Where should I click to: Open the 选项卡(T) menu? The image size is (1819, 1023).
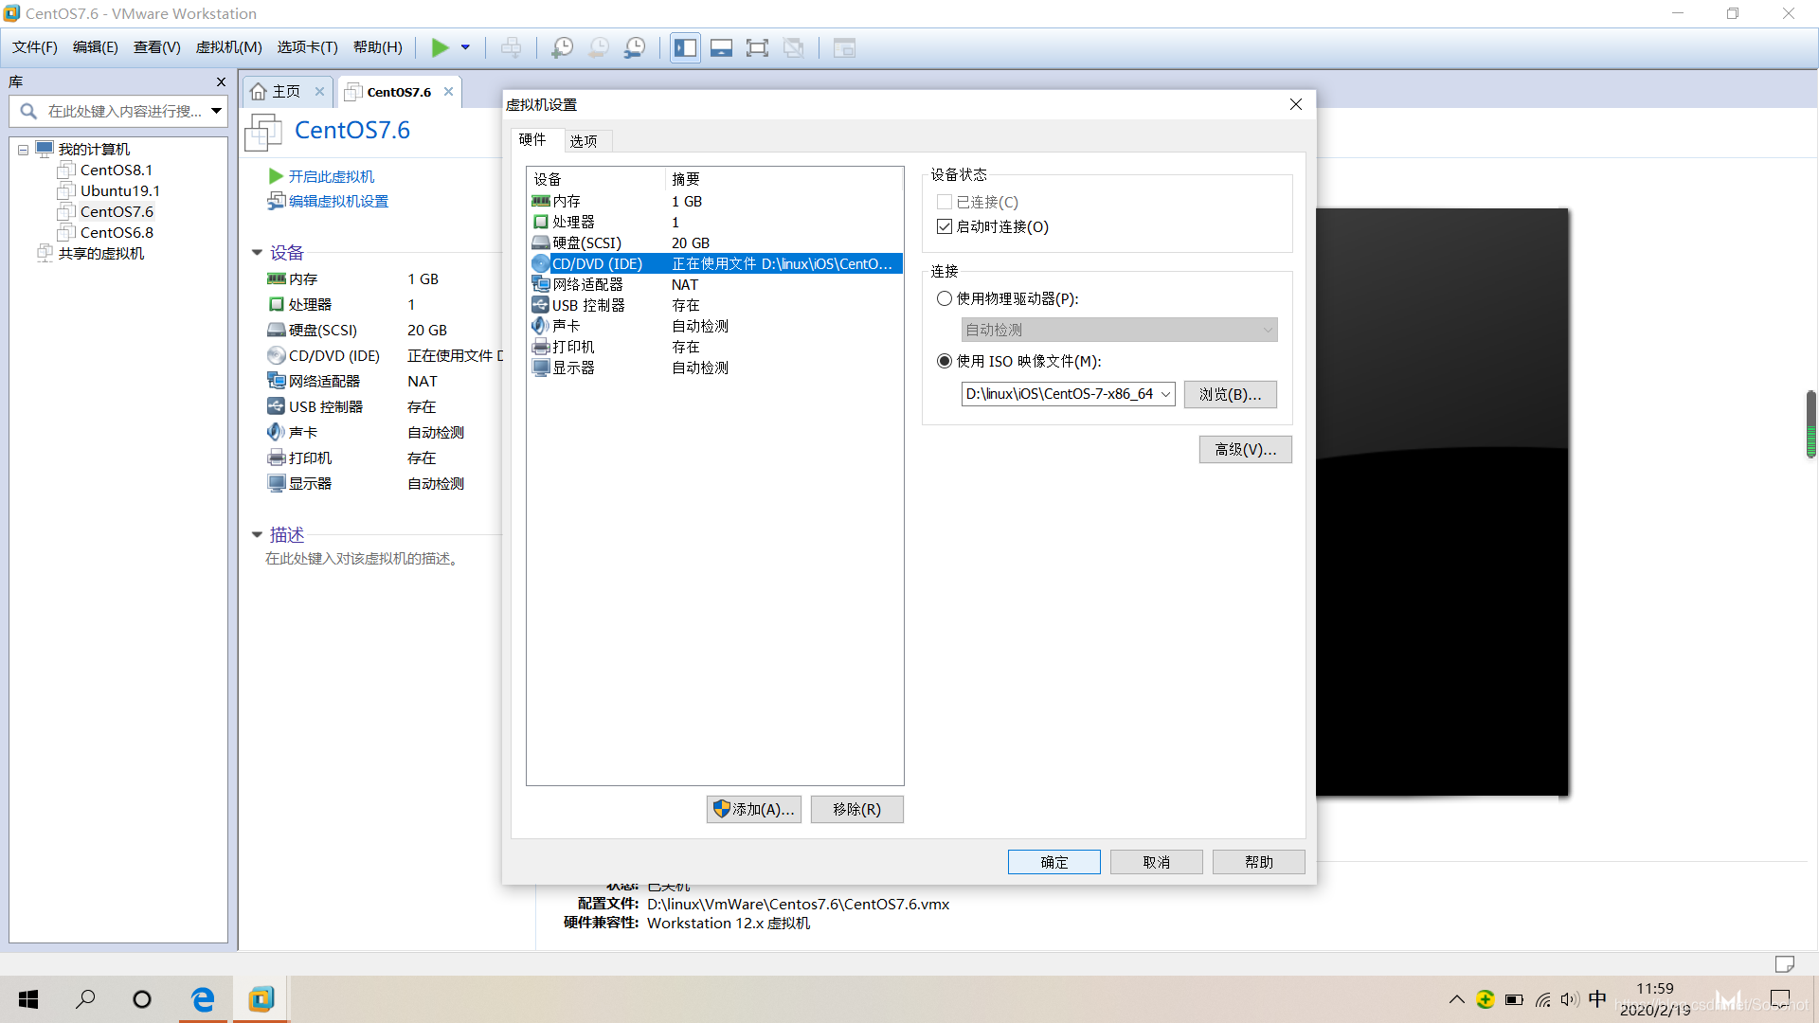pos(307,47)
